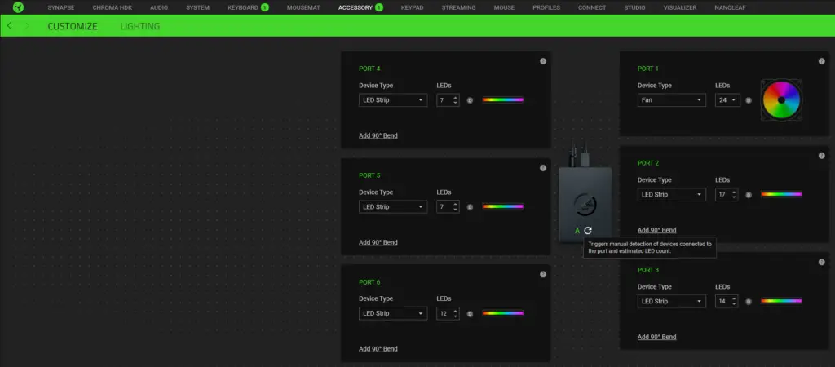This screenshot has height=367, width=835.
Task: Click Port 4 LED identify icon
Action: point(470,100)
